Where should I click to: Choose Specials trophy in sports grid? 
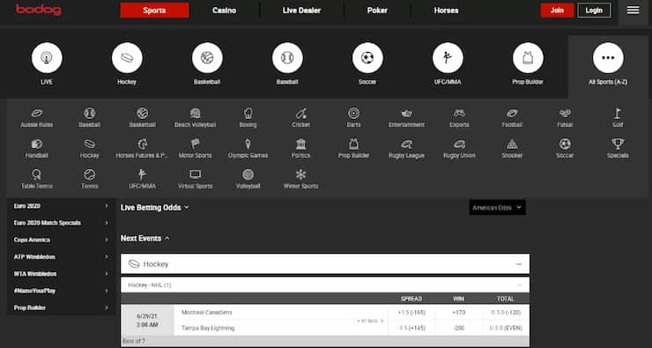point(618,149)
